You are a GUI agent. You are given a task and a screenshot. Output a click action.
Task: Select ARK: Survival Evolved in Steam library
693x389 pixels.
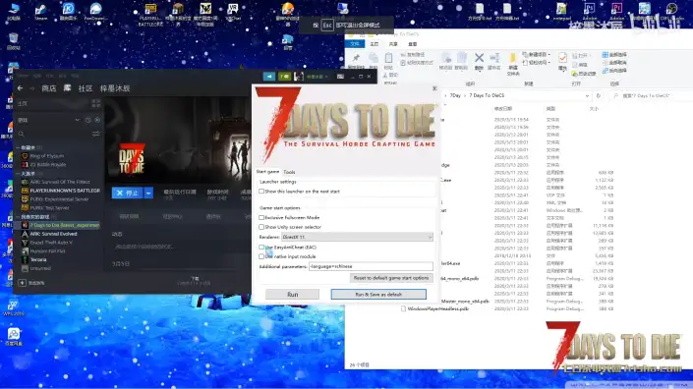coord(53,234)
